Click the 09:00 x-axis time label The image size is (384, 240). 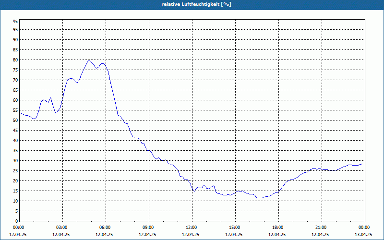pos(149,228)
